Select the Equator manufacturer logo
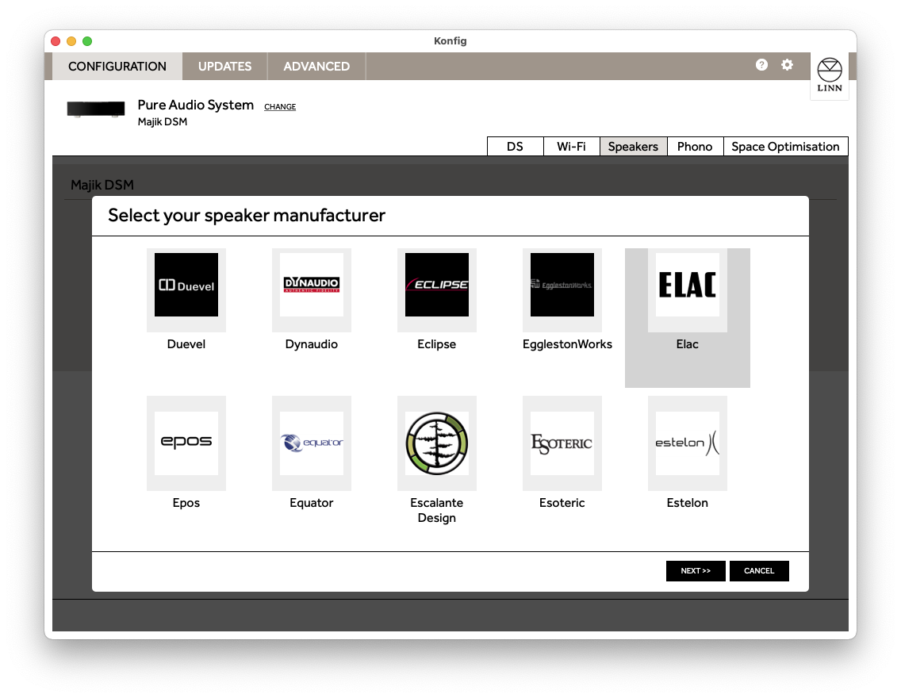Image resolution: width=901 pixels, height=698 pixels. 312,443
